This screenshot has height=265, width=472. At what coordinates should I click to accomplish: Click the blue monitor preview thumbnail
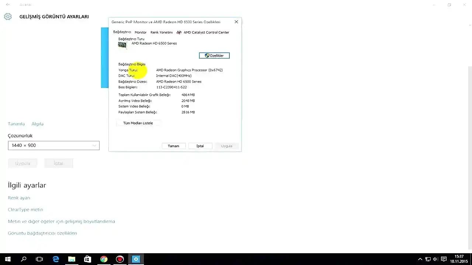(x=104, y=58)
